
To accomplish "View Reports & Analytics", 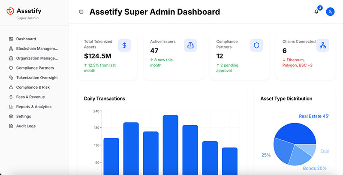I will [x=33, y=106].
